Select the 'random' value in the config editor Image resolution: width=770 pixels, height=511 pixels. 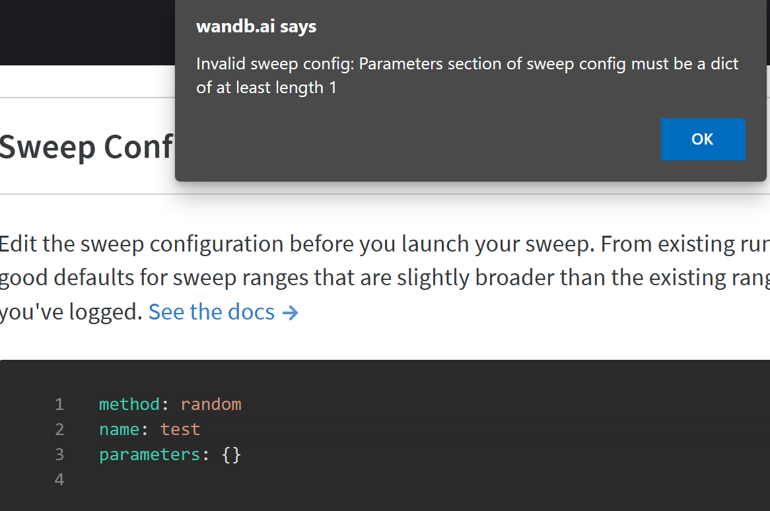click(211, 403)
